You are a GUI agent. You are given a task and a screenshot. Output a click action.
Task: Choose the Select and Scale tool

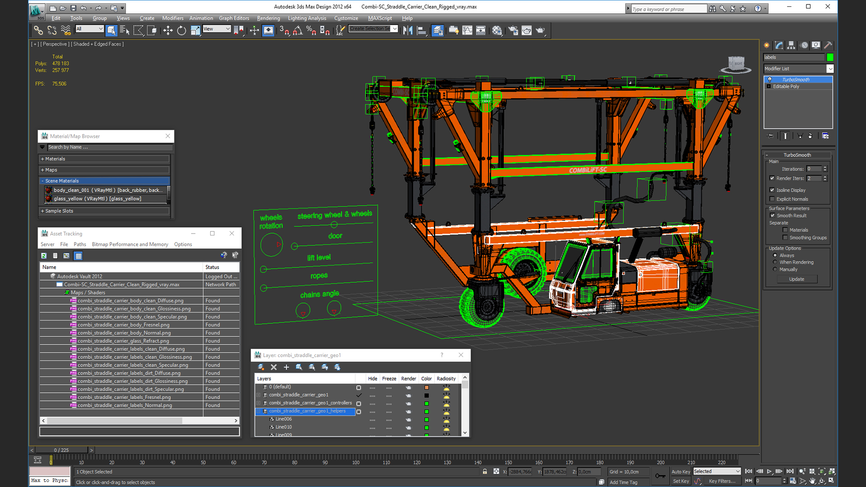coord(195,30)
